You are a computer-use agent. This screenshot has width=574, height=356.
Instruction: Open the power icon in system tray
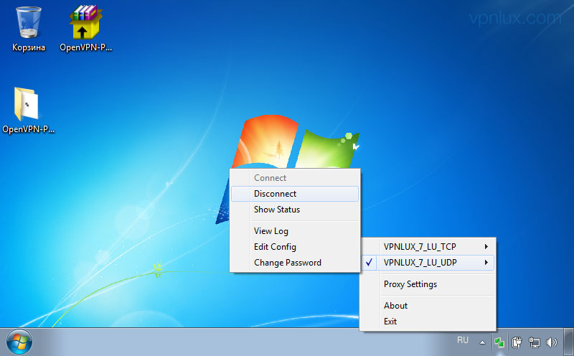[x=517, y=342]
